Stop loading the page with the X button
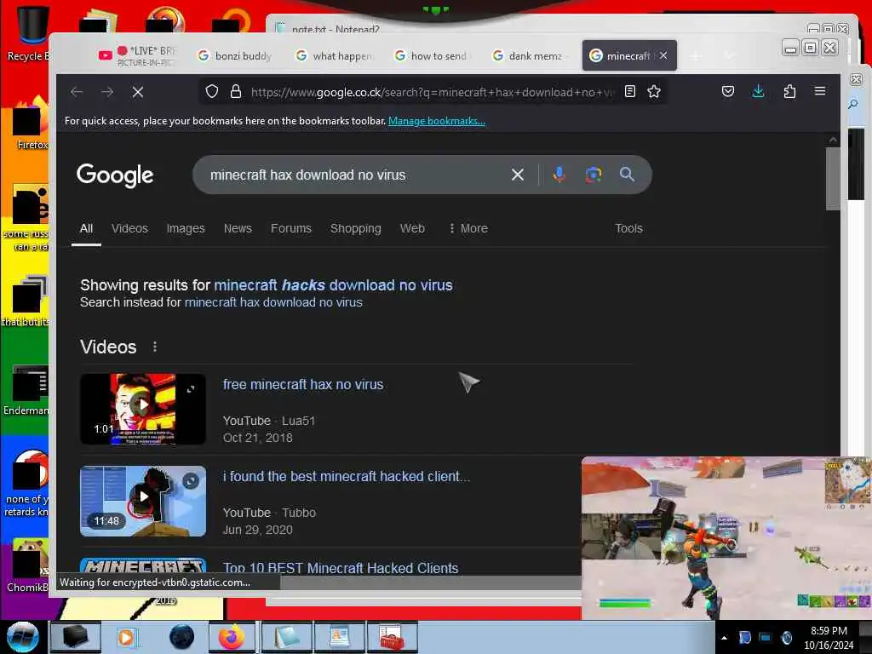Image resolution: width=872 pixels, height=654 pixels. pos(138,92)
